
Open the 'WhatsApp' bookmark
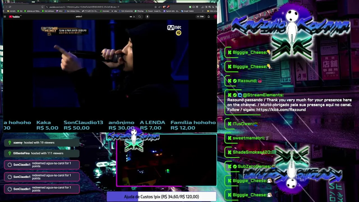pyautogui.click(x=139, y=11)
